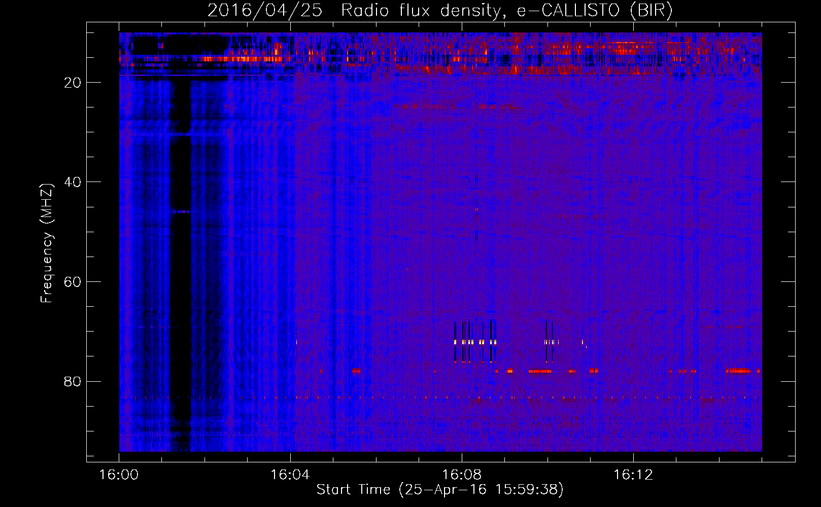Click the date '2016/04/25' in the title

coord(265,11)
